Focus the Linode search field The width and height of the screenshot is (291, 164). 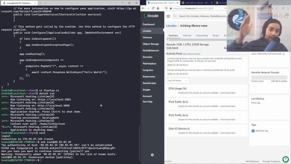pyautogui.click(x=202, y=16)
